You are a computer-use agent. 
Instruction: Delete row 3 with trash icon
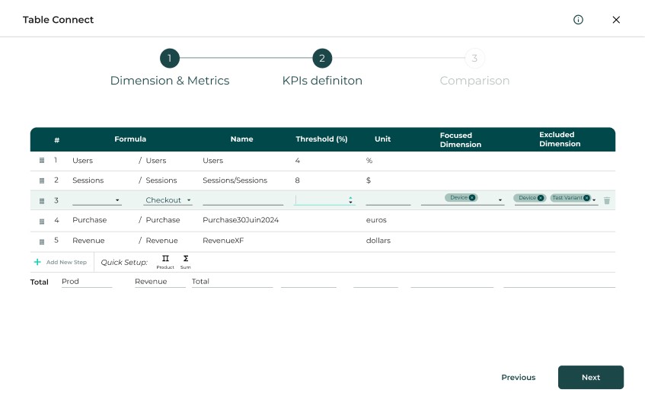(x=607, y=201)
